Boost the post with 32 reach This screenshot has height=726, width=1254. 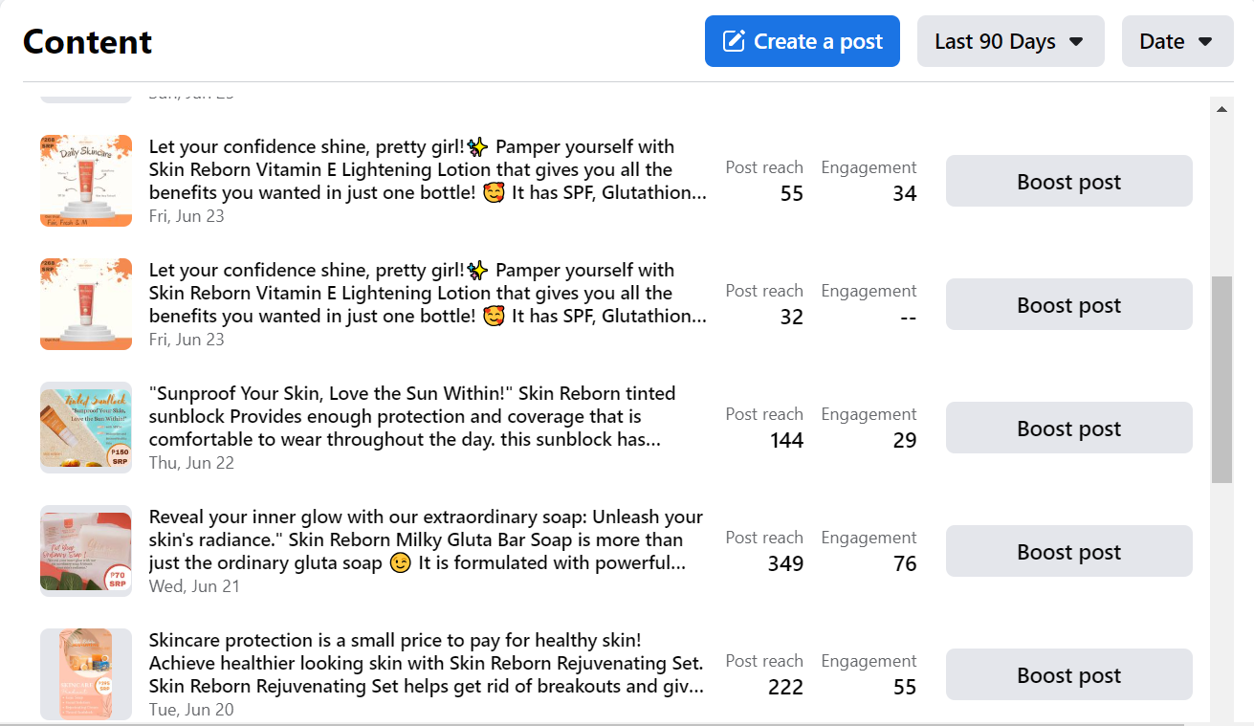1068,304
